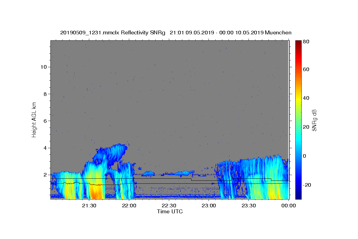Viewport: 358px width, 239px height.
Task: Click the 00:00 time tick label
Action: (x=288, y=206)
